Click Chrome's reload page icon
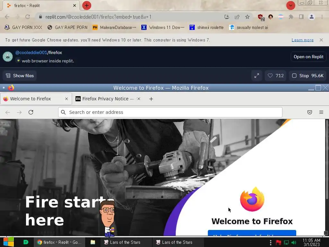 click(28, 17)
